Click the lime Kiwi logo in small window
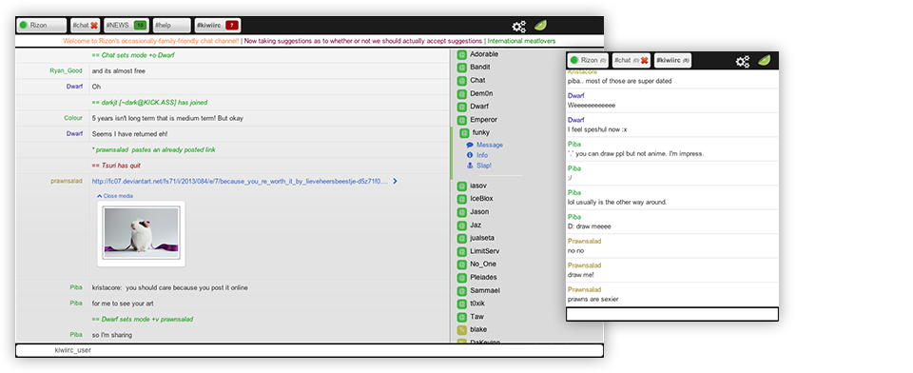The image size is (913, 373). click(x=765, y=61)
